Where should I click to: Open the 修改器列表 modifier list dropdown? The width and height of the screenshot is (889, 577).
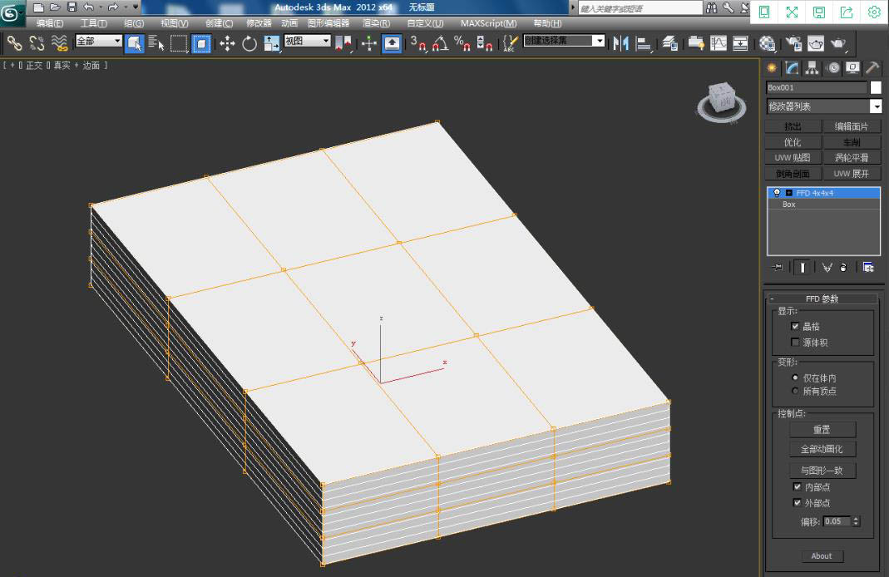click(876, 106)
